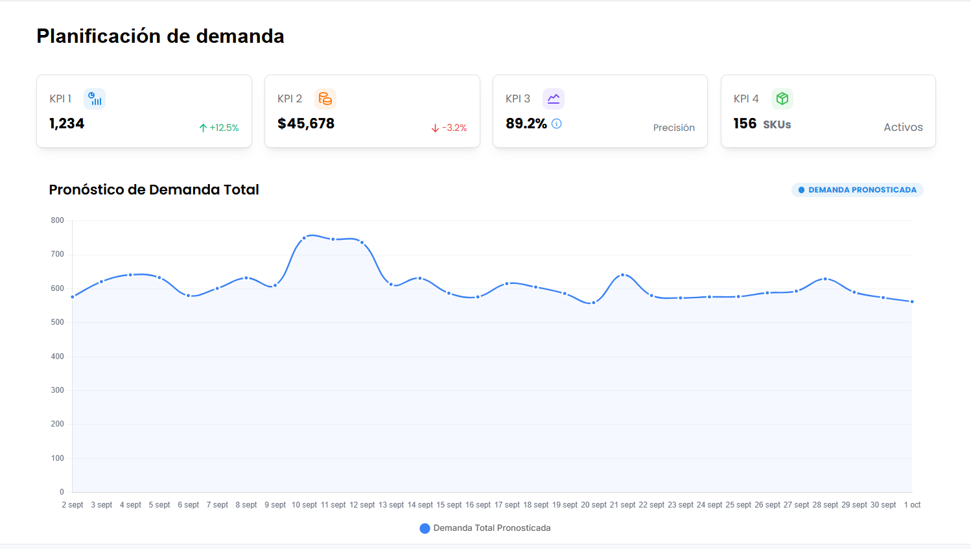This screenshot has width=971, height=549.
Task: Click the stacked coins icon on KPI 2 card
Action: pos(325,99)
